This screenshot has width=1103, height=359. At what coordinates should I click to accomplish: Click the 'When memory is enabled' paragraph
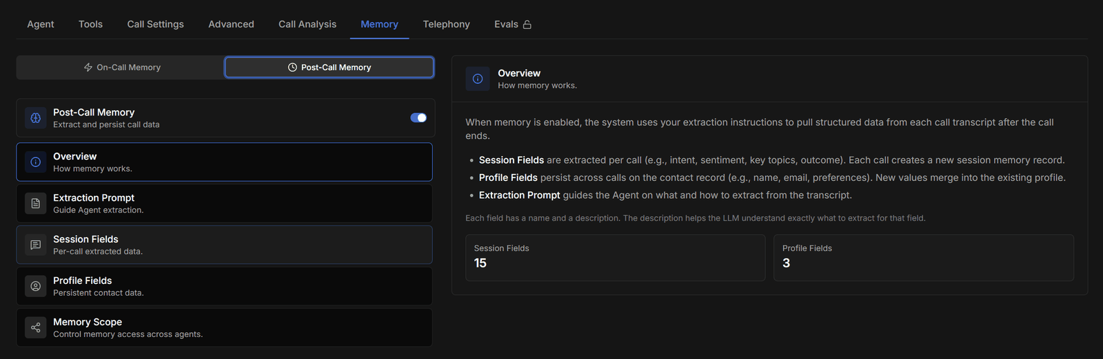760,129
